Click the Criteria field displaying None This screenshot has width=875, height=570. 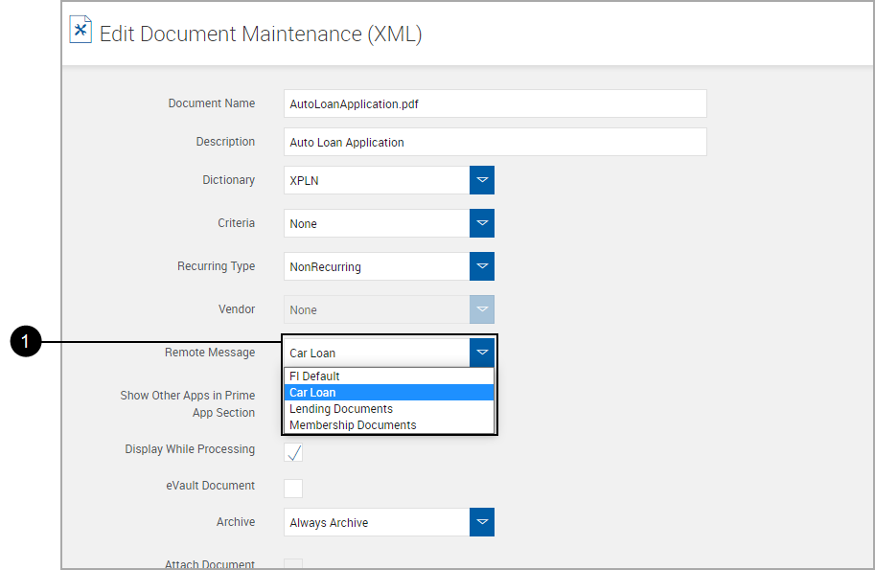click(374, 222)
